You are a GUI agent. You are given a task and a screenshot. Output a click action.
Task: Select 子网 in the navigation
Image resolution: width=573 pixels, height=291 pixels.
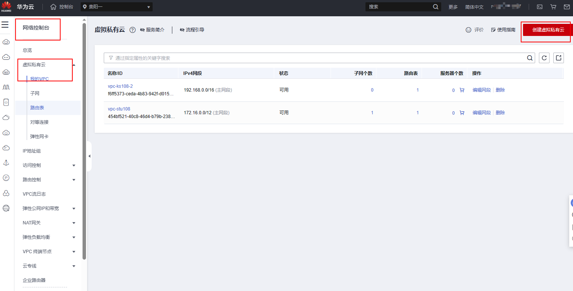pos(35,93)
